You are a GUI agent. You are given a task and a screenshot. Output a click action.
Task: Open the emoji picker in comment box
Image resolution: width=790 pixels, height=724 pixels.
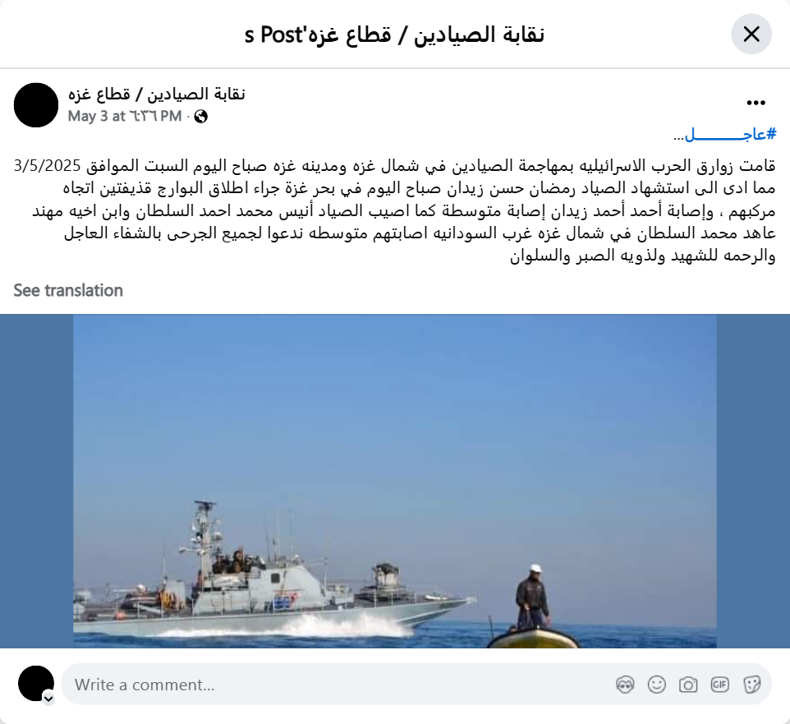(x=656, y=685)
